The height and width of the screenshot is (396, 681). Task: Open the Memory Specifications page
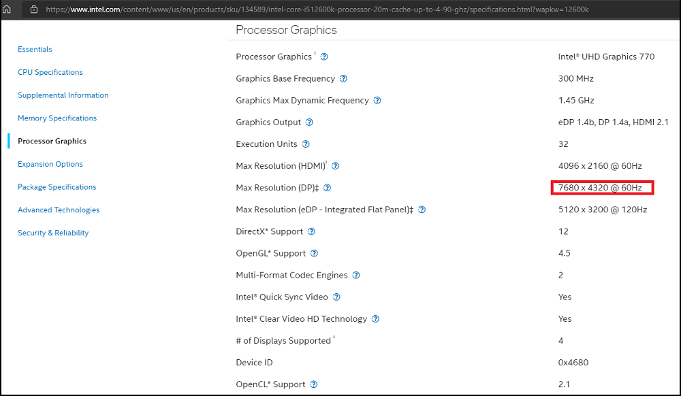point(57,118)
